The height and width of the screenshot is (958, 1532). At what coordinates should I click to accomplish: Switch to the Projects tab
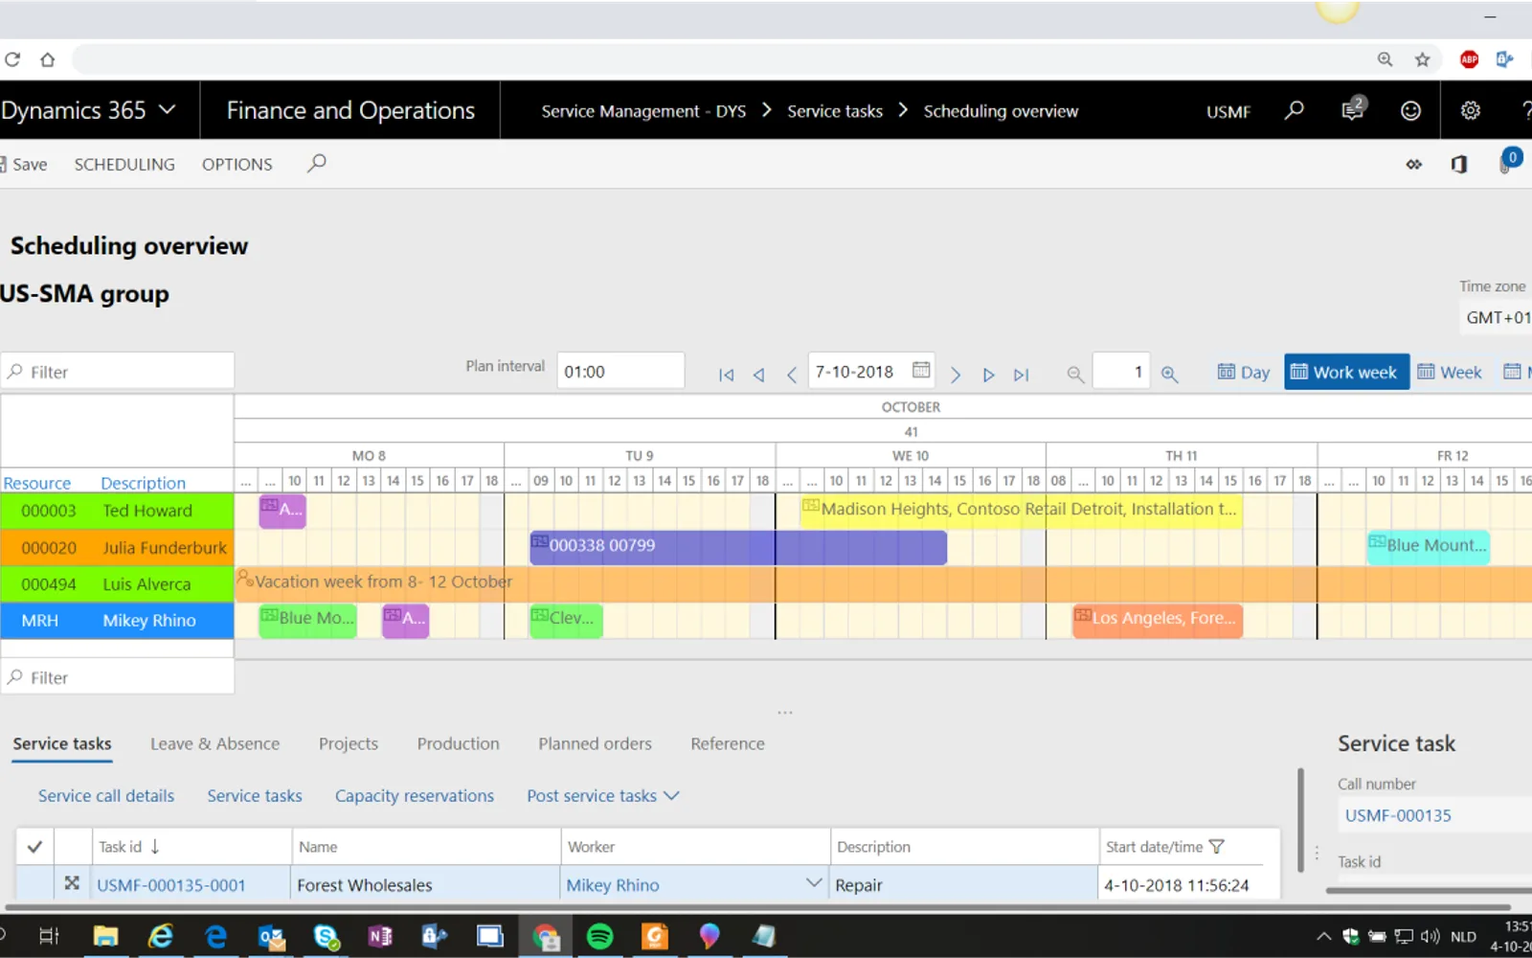point(349,743)
